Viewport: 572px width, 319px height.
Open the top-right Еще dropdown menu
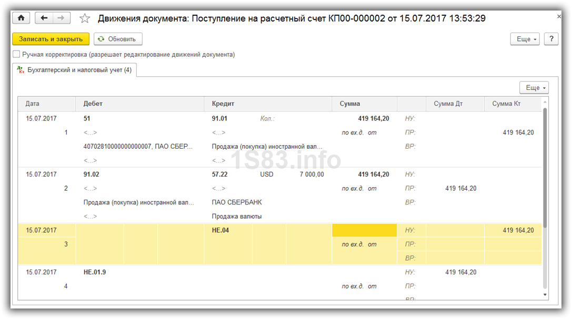(x=525, y=39)
